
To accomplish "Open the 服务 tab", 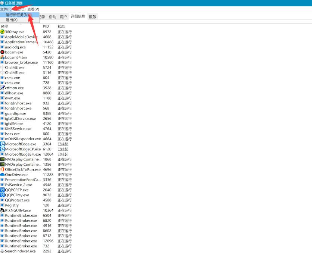I will pos(92,17).
